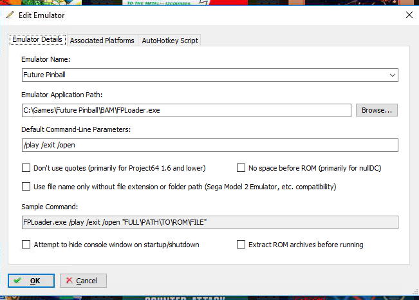Click the Default Command-Line Parameters field
The width and height of the screenshot is (419, 300).
[x=210, y=145]
